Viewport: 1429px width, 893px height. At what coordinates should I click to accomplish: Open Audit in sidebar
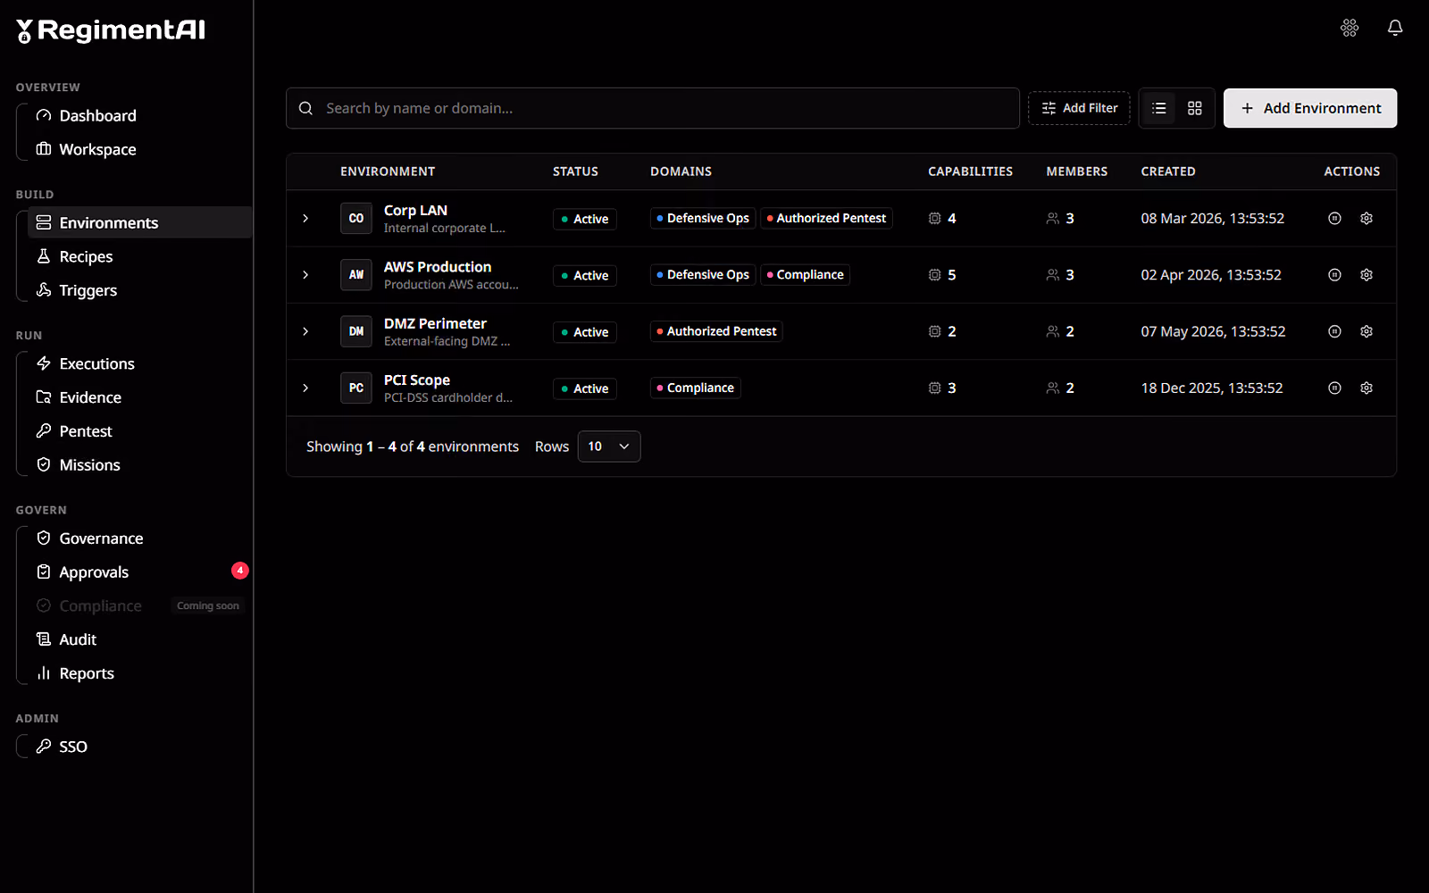tap(140, 639)
